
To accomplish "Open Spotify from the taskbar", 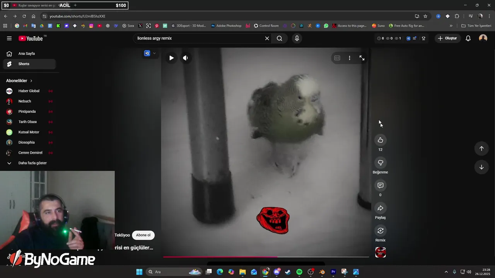I will click(x=299, y=272).
